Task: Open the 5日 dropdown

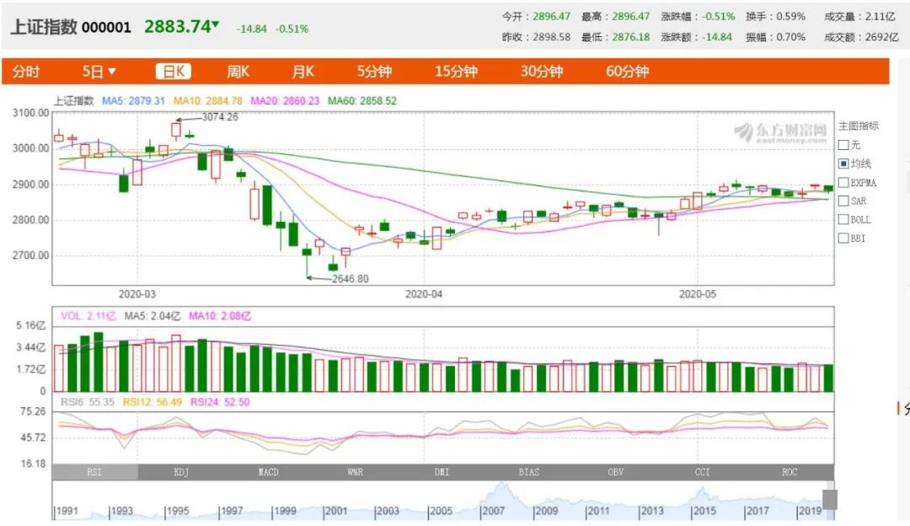Action: [99, 72]
